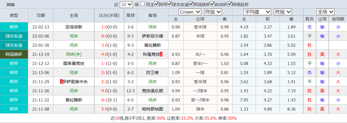The image size is (347, 123).
Task: Open score 0-0 of 22-02-06 friendly
Action: click(x=105, y=36)
